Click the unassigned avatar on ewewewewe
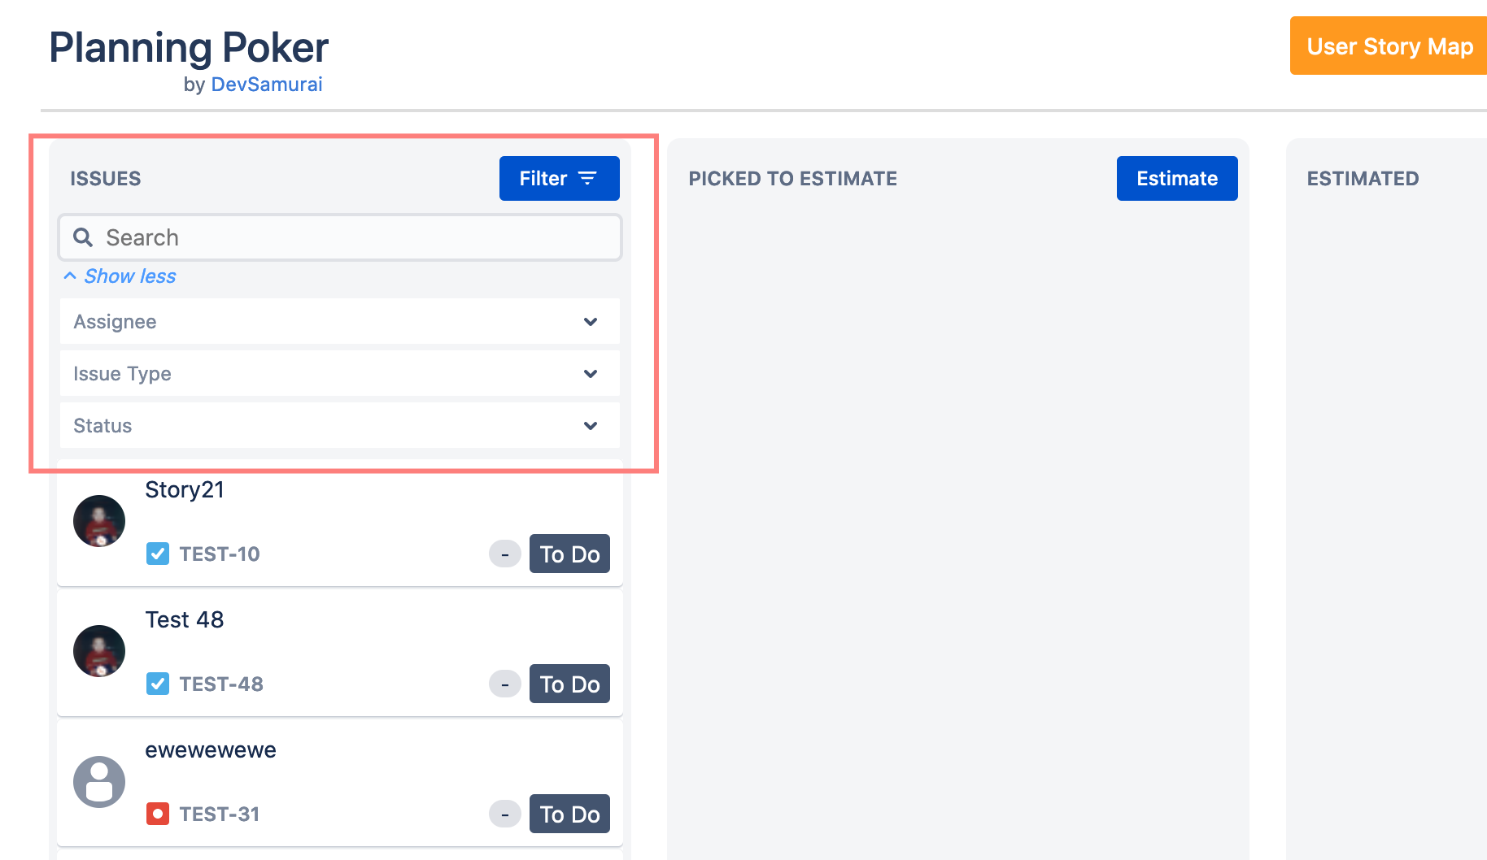The width and height of the screenshot is (1487, 860). point(99,781)
